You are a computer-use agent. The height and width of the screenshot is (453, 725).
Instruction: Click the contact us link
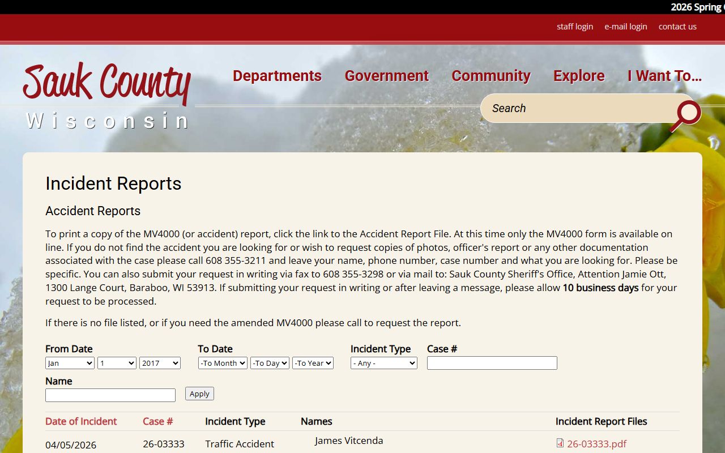tap(677, 27)
